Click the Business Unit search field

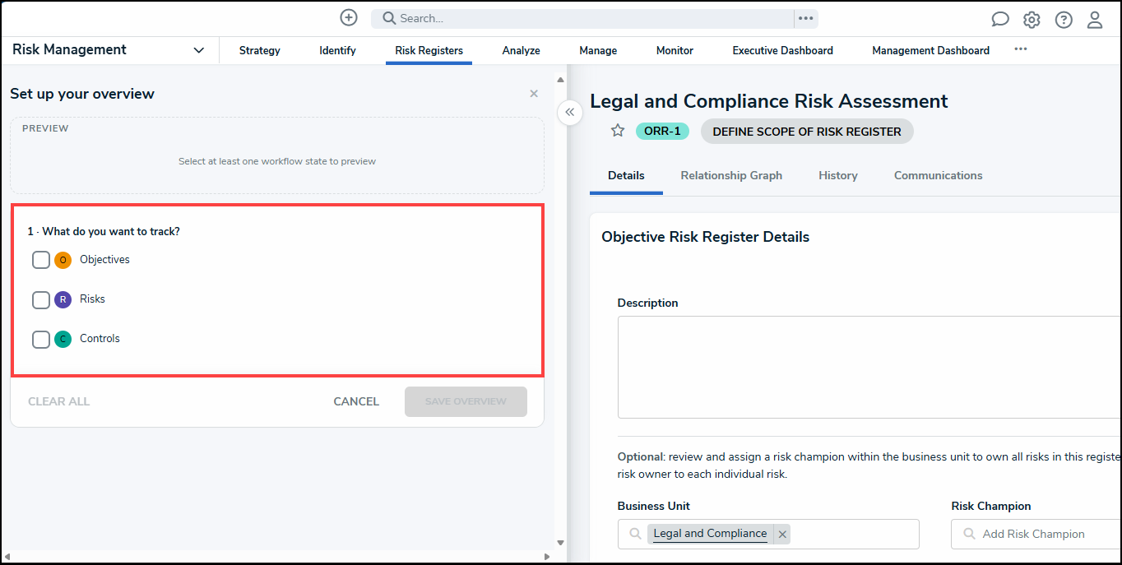(x=768, y=534)
